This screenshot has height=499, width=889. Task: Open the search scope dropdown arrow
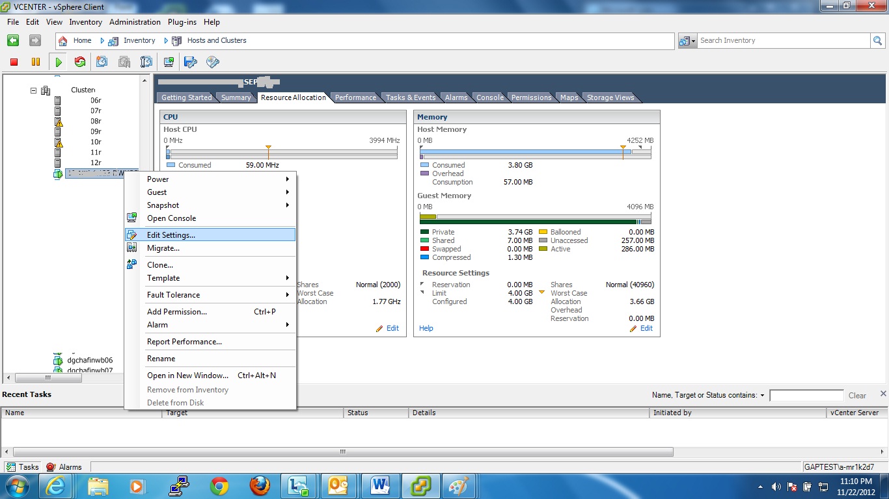click(x=693, y=40)
